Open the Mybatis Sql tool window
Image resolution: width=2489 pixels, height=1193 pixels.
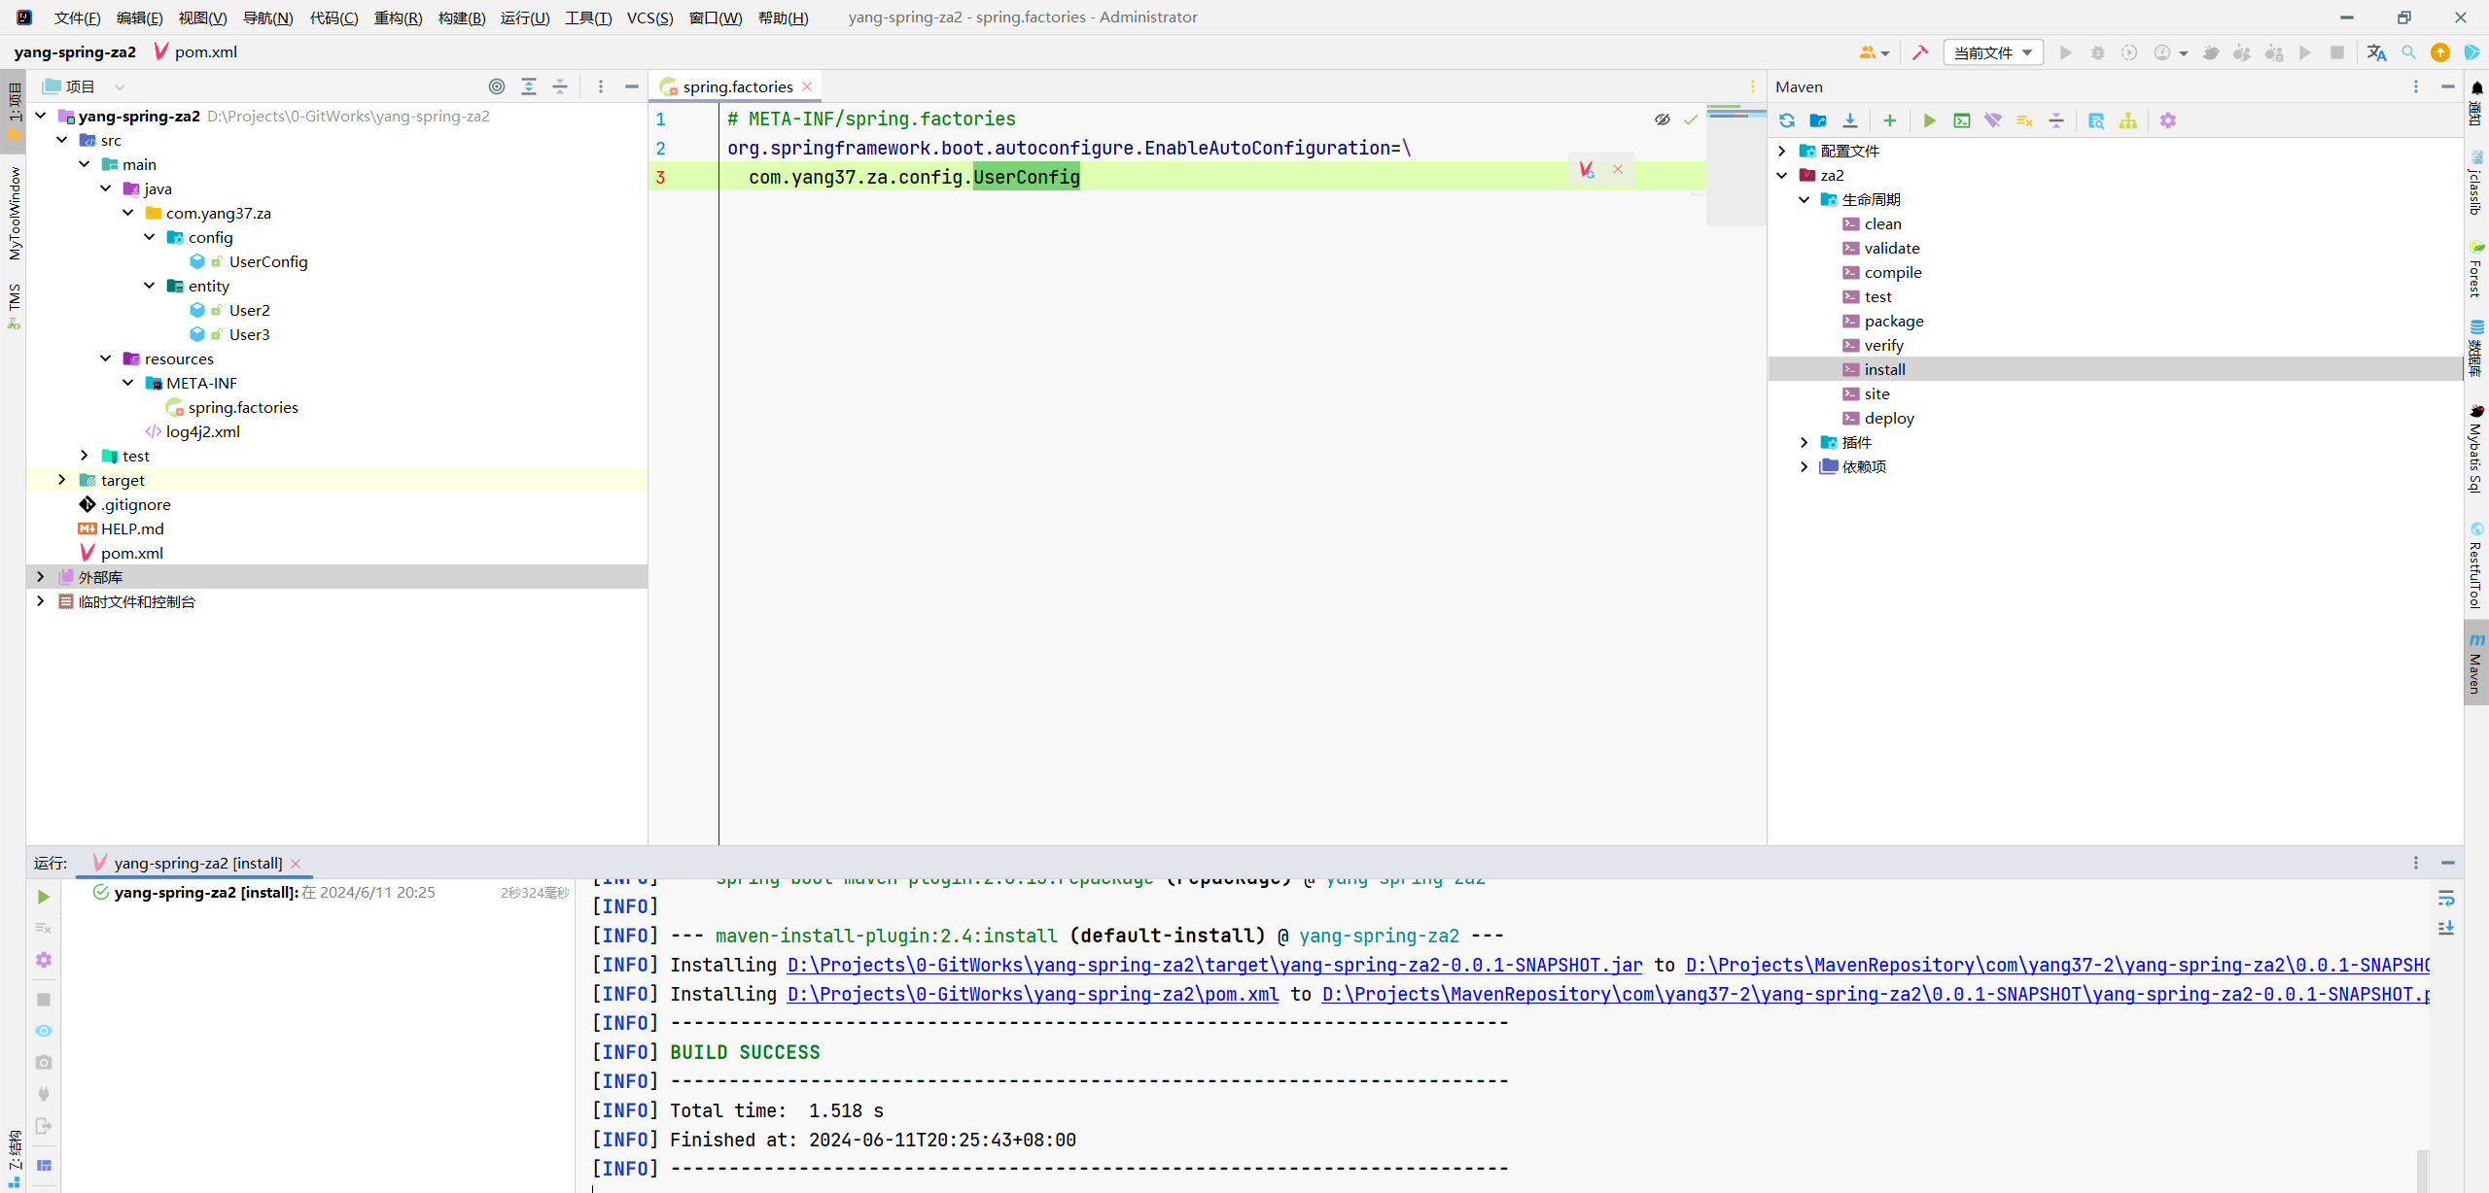(2476, 449)
